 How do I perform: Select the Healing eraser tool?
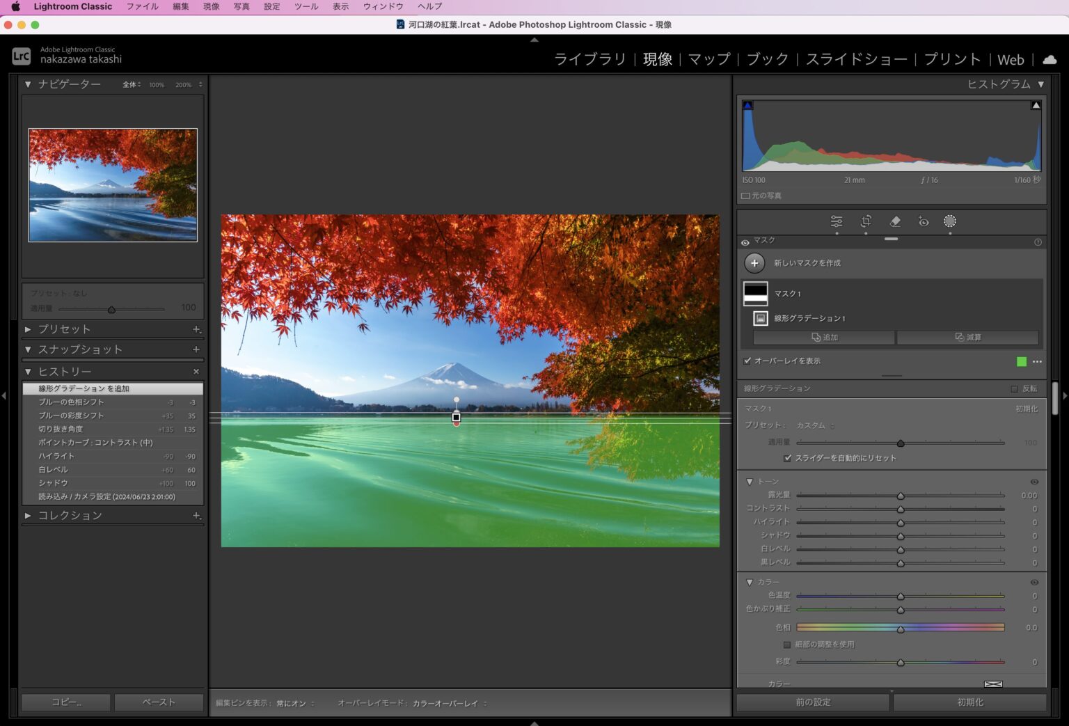click(895, 221)
